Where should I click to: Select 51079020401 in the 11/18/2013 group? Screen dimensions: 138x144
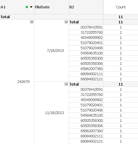pyautogui.click(x=92, y=105)
